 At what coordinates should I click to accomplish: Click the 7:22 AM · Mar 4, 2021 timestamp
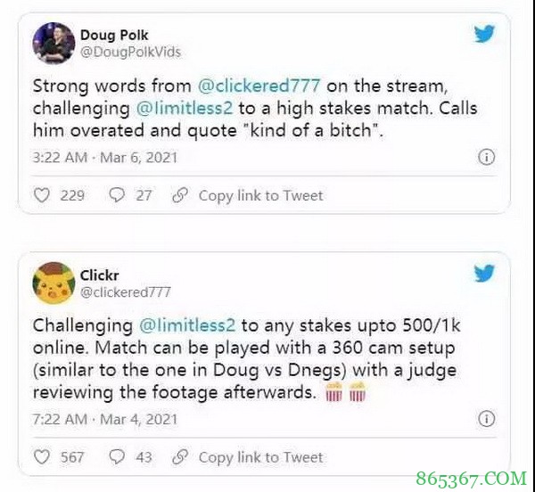point(105,419)
